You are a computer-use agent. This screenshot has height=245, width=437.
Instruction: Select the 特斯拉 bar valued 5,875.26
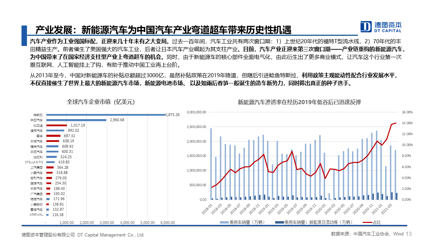point(105,115)
